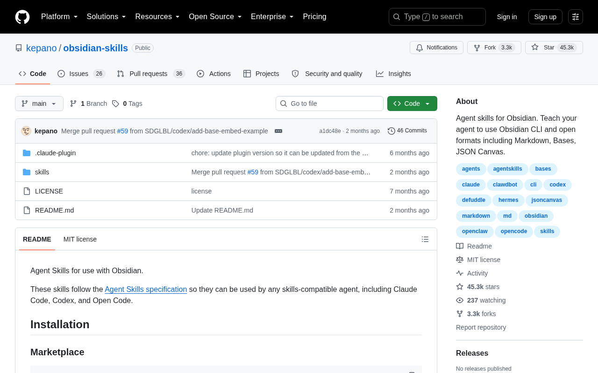This screenshot has width=598, height=373.
Task: Click the star icon next to 45.3k stars
Action: 460,287
